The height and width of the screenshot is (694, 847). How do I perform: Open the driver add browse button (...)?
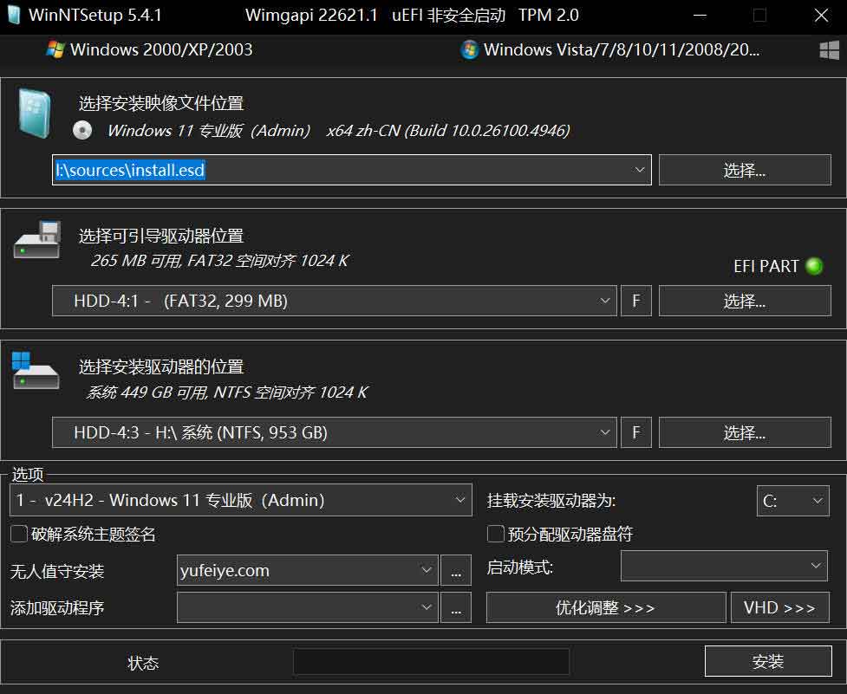pyautogui.click(x=457, y=607)
